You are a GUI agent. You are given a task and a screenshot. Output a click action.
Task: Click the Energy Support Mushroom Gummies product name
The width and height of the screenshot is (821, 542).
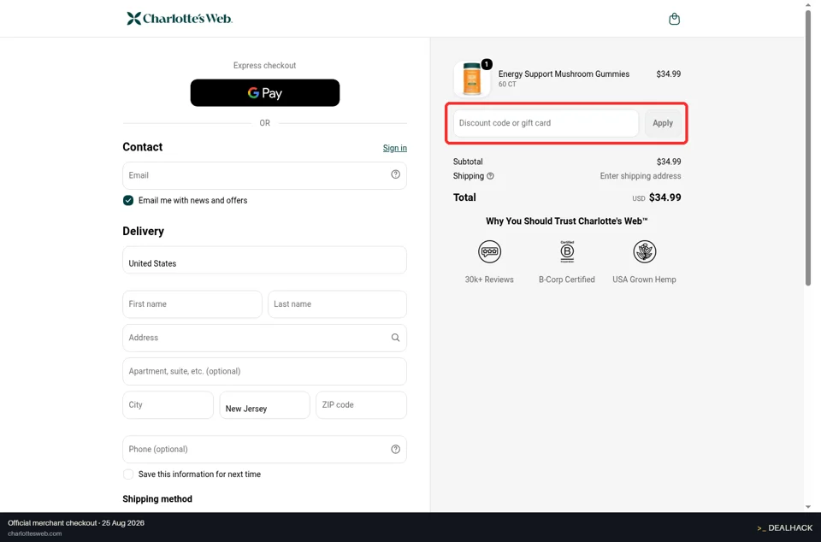tap(564, 74)
